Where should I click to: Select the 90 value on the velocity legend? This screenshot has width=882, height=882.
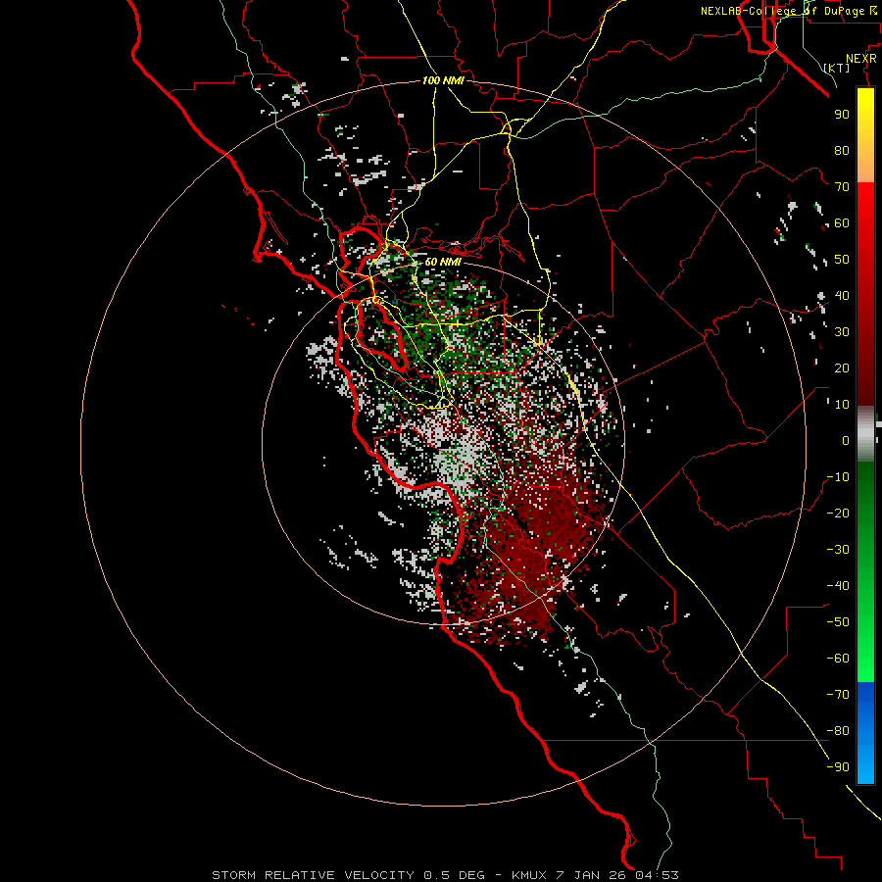pyautogui.click(x=842, y=115)
